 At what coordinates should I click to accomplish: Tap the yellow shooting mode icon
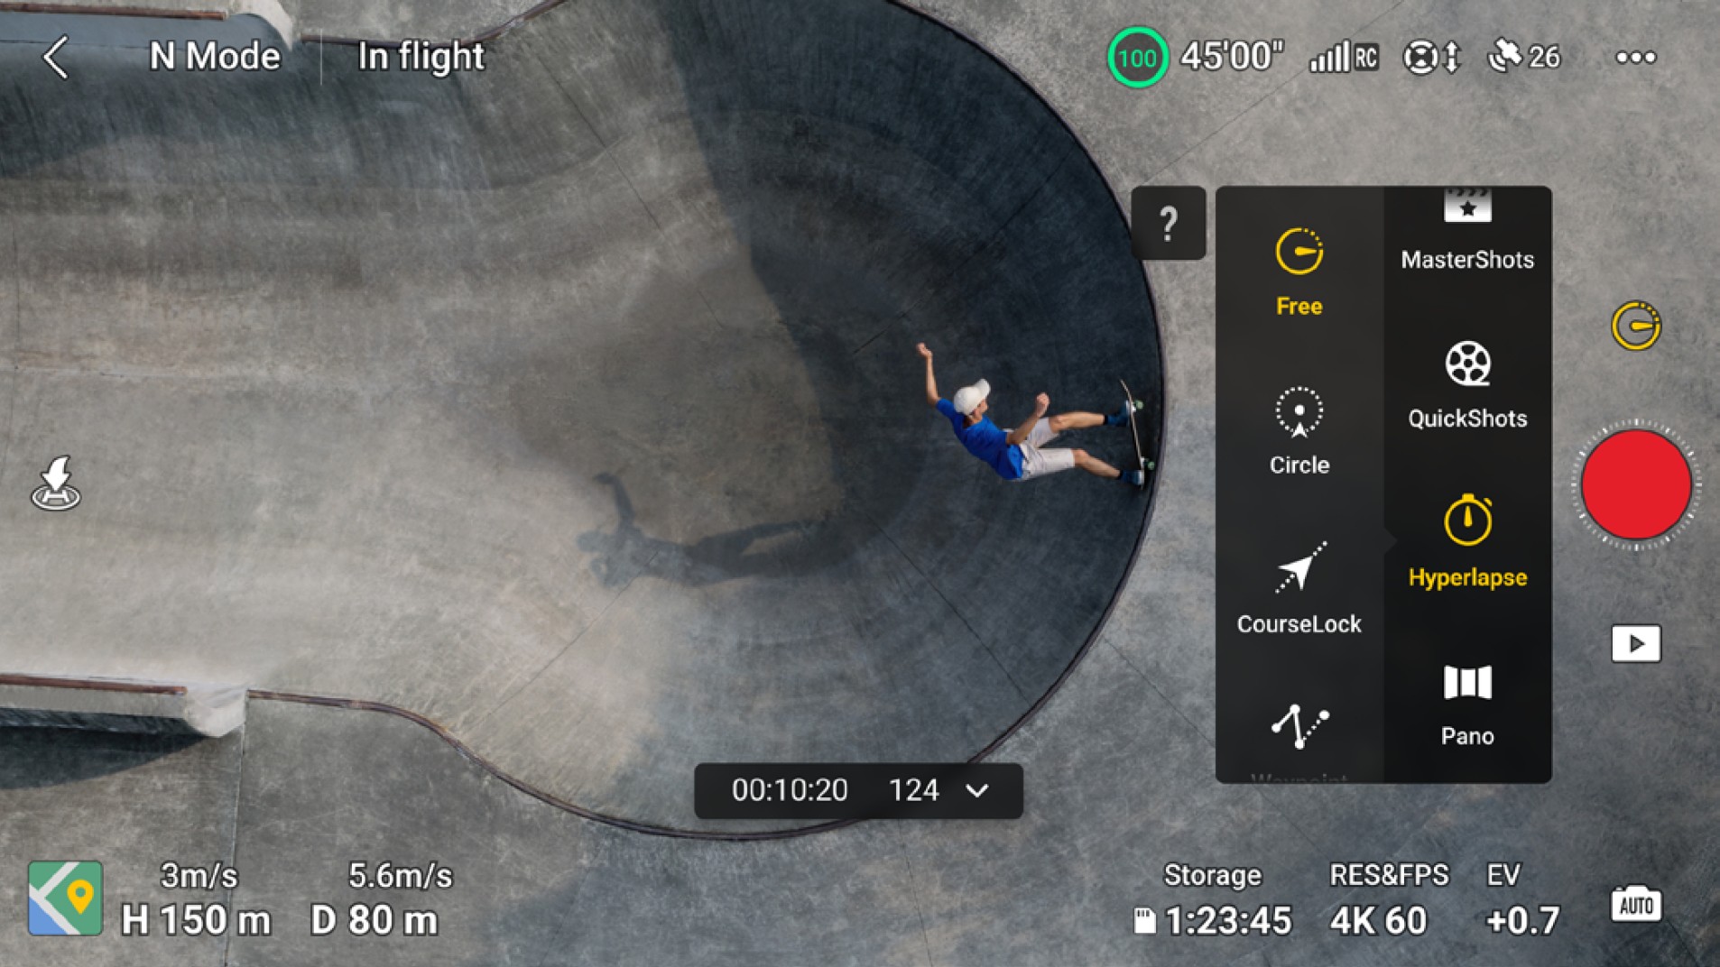[1635, 326]
